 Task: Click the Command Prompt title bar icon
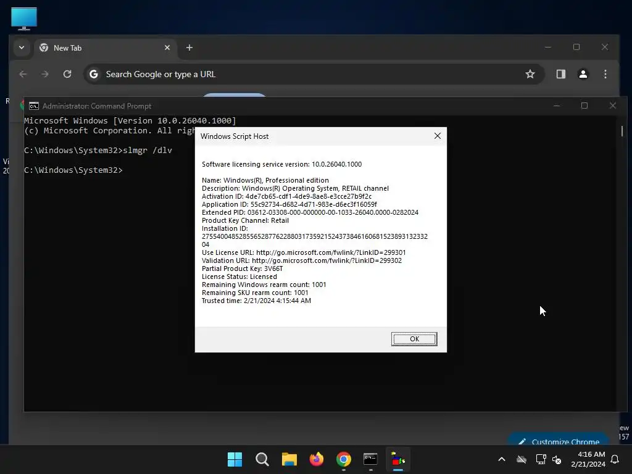[x=34, y=106]
